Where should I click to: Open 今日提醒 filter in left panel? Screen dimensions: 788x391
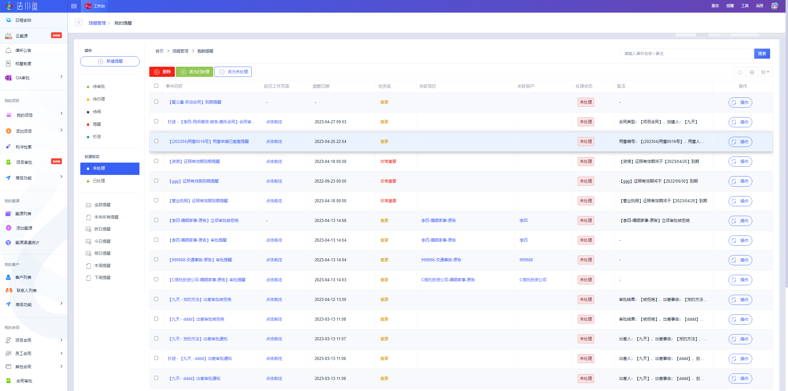[102, 241]
